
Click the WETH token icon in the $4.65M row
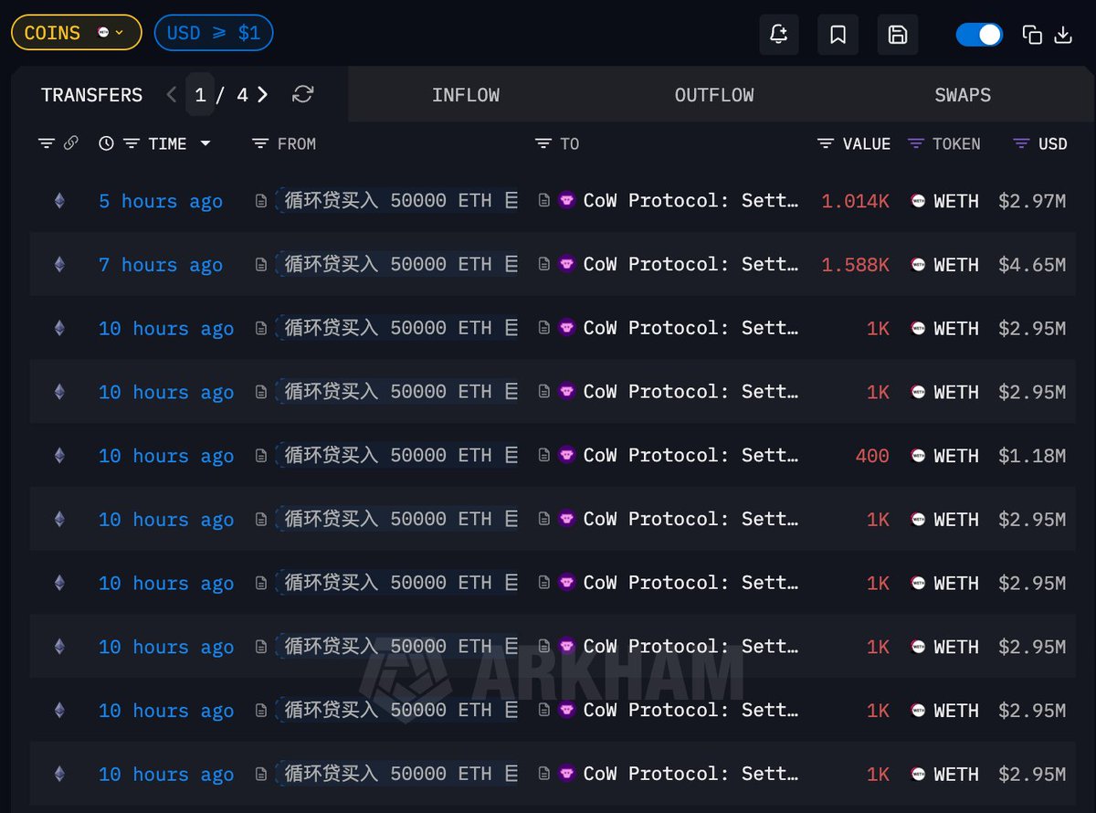919,265
